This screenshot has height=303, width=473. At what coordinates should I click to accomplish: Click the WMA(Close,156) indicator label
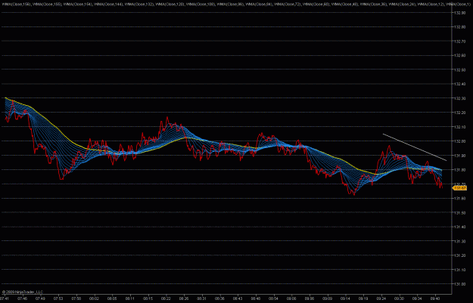coord(16,5)
